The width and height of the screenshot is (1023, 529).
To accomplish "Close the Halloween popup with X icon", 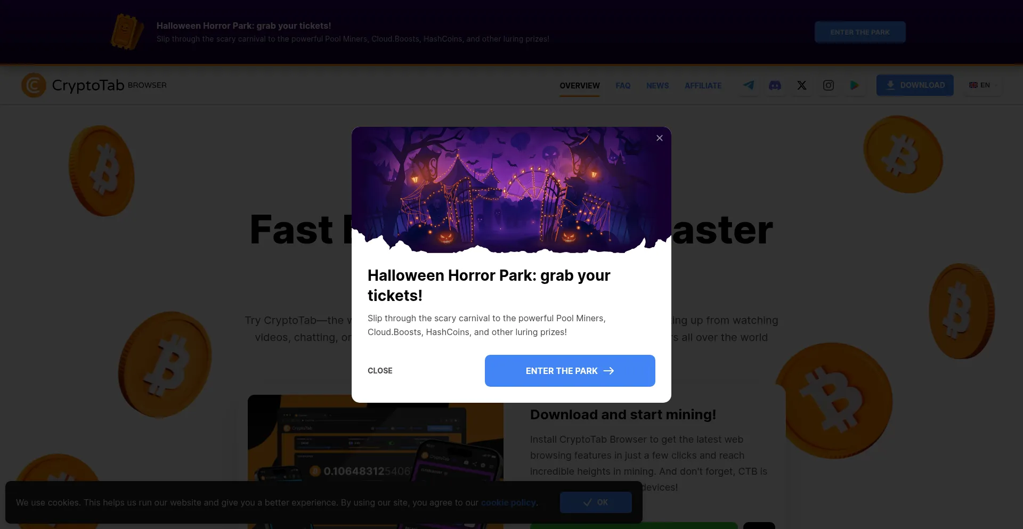I will [660, 138].
